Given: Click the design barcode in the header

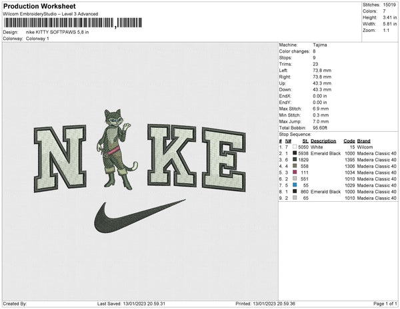Looking at the screenshot, I should 73,23.
